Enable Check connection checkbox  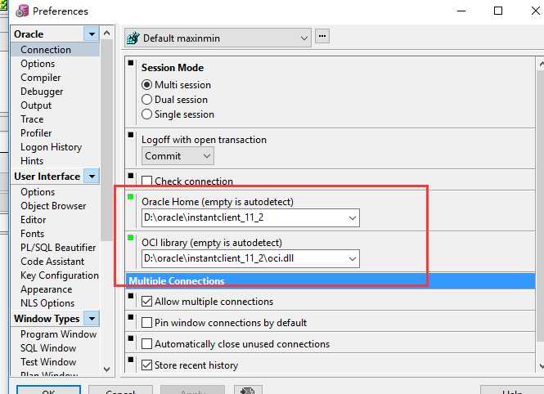click(x=146, y=181)
